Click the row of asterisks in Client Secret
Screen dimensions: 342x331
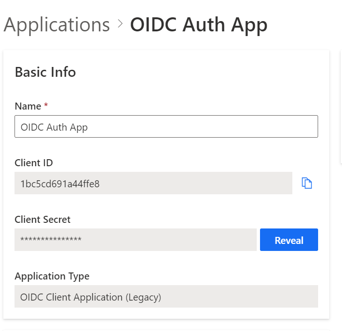tap(51, 240)
